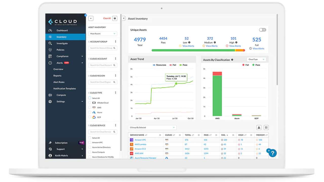Click the green pass segment of progress bar

tap(193, 50)
